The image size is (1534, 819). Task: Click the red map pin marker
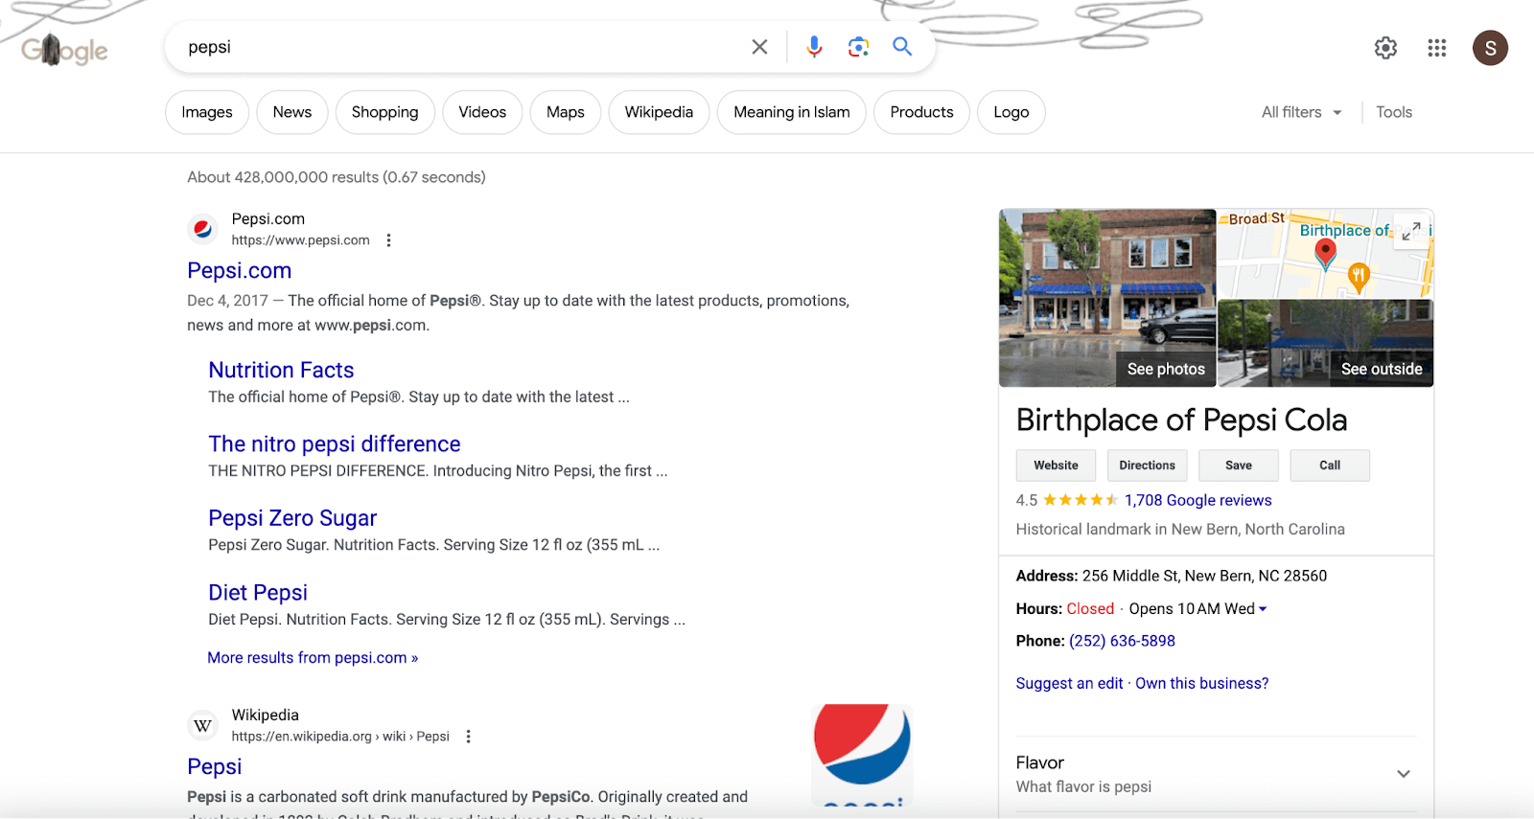[x=1325, y=254]
